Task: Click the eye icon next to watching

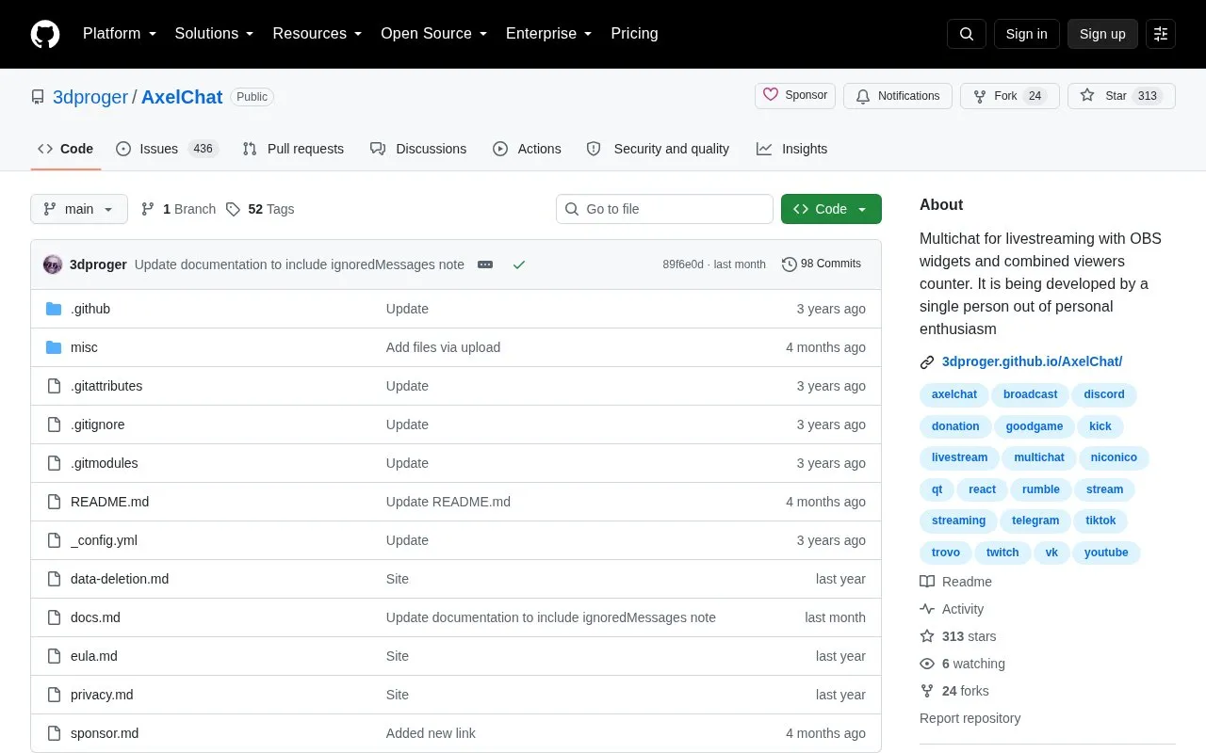Action: 927,664
